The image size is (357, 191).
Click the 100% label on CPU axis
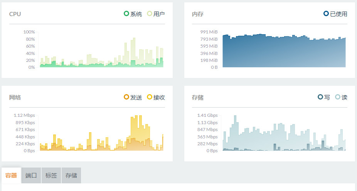(29, 32)
